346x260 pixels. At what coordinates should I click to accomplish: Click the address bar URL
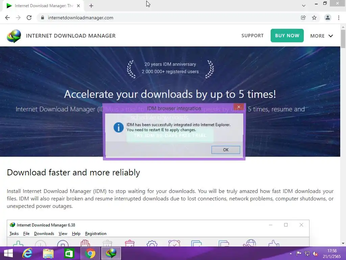coord(80,18)
